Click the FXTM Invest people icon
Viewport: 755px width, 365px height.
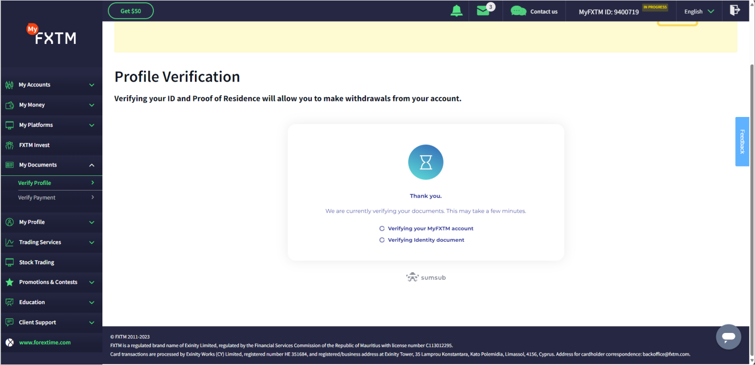(x=9, y=145)
